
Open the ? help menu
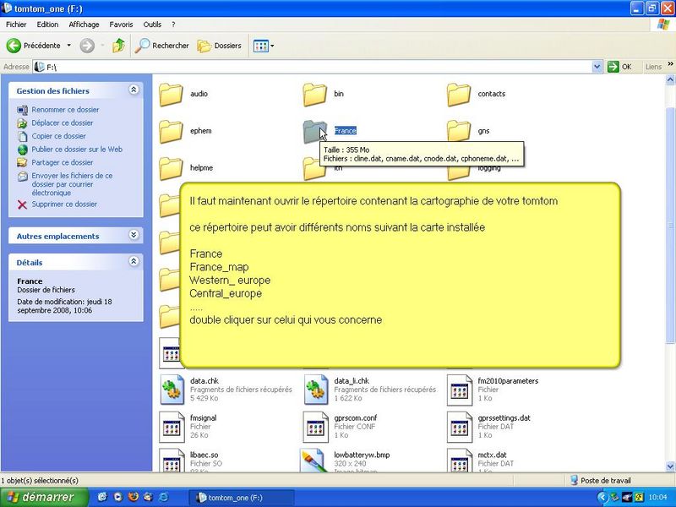click(173, 25)
